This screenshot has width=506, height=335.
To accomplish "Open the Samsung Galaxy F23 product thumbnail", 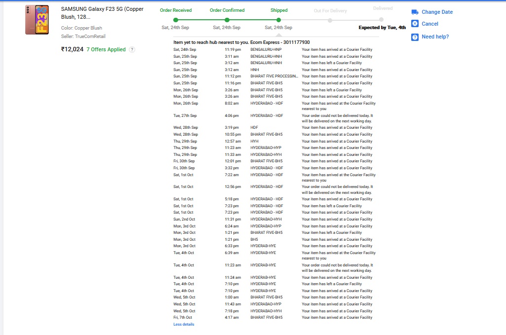I will coord(37,20).
